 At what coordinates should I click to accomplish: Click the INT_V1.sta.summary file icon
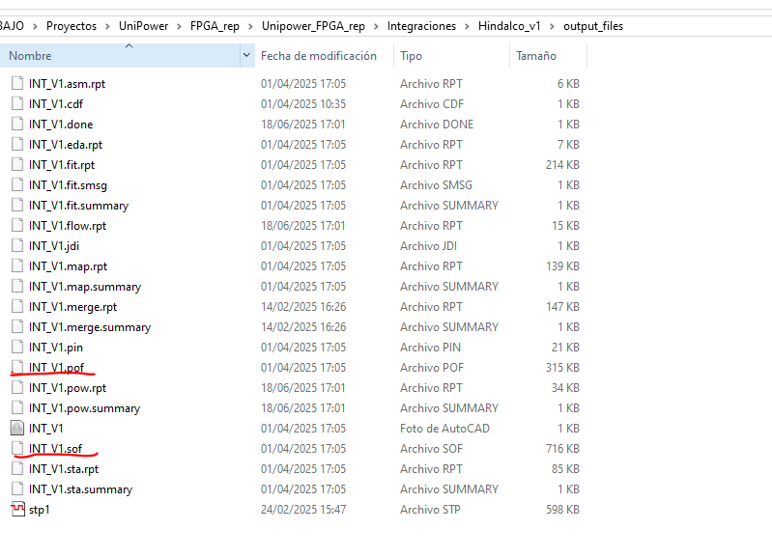coord(17,489)
